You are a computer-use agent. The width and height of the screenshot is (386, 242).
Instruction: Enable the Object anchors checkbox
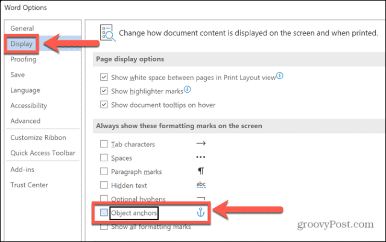(x=104, y=213)
